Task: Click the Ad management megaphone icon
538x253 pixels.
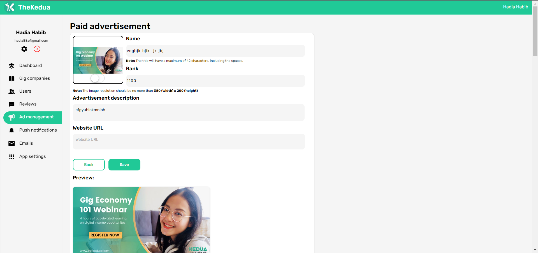Action: pos(11,117)
